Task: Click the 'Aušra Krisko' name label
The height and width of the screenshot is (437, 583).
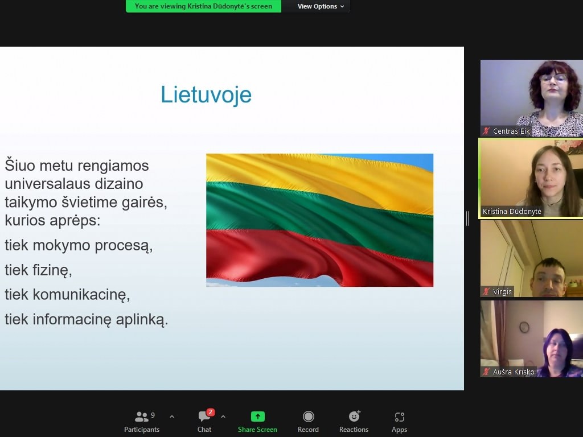Action: (514, 372)
